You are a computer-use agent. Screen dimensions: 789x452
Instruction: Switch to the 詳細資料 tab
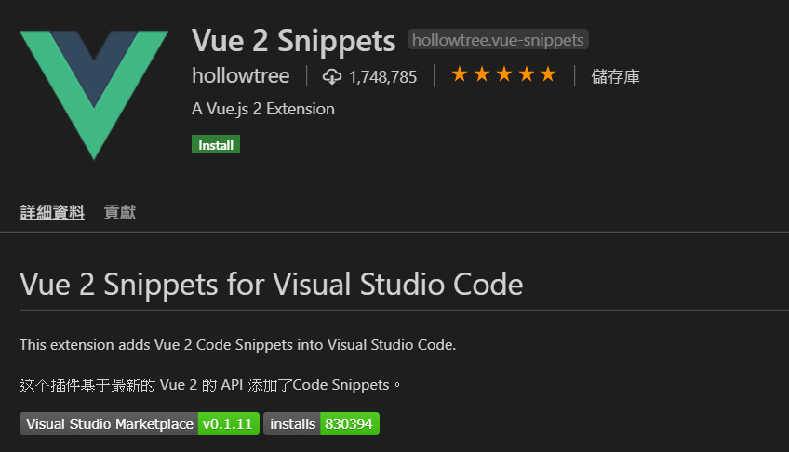click(x=52, y=213)
